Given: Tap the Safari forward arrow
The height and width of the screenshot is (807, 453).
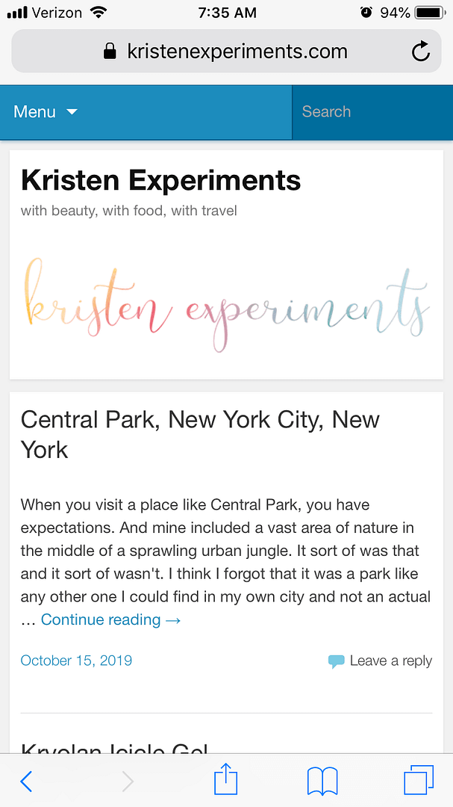Looking at the screenshot, I should click(x=128, y=781).
